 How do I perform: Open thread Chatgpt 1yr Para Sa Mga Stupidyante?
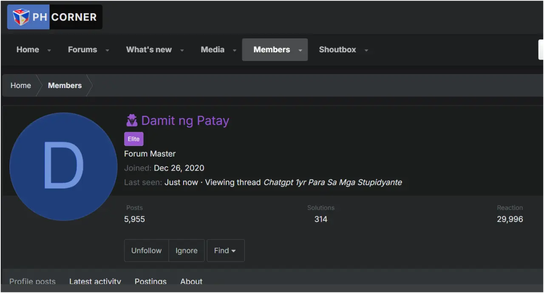[x=333, y=182]
